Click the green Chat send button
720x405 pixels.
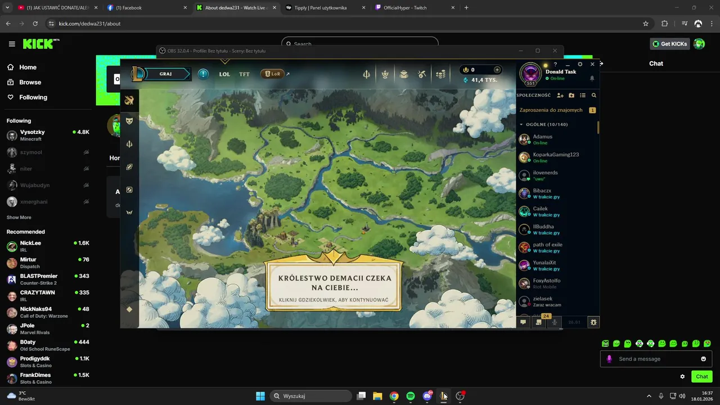point(702,376)
